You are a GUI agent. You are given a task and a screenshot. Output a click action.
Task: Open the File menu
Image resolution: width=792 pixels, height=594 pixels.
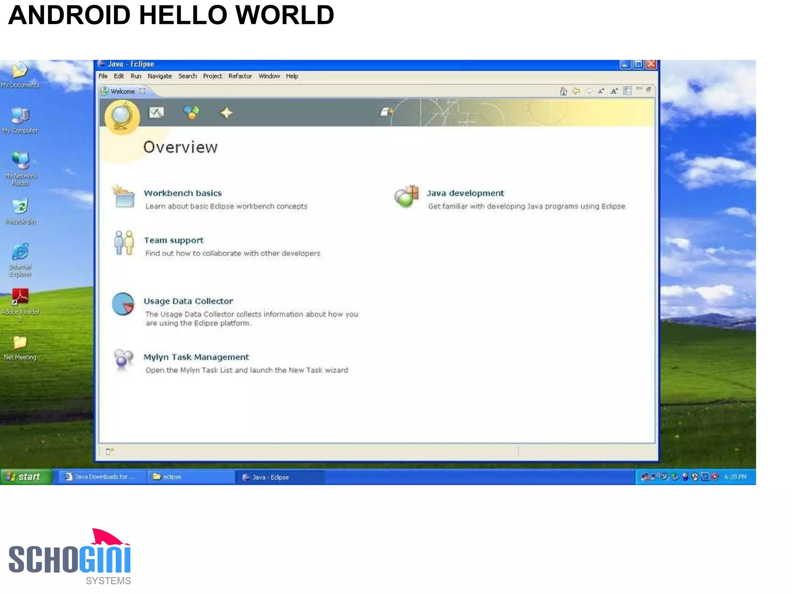[x=103, y=76]
